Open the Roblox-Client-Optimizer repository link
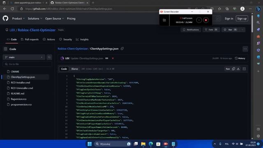The width and height of the screenshot is (263, 148). tap(37, 30)
